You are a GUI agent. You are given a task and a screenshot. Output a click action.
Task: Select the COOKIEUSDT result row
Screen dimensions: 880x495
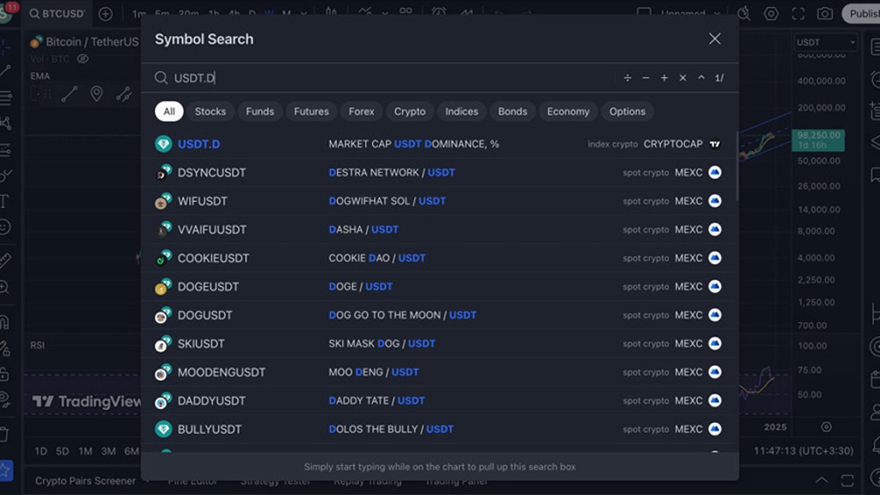[x=439, y=258]
